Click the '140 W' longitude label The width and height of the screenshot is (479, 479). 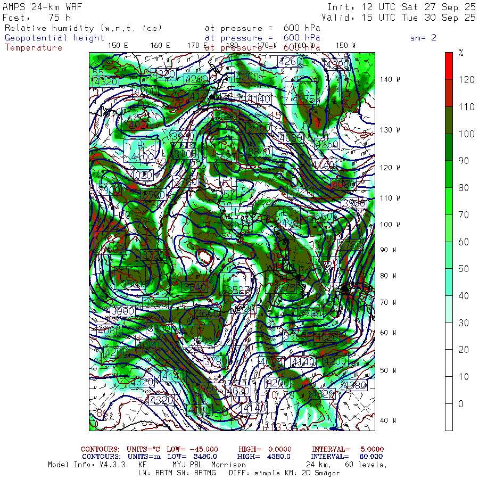[x=390, y=79]
